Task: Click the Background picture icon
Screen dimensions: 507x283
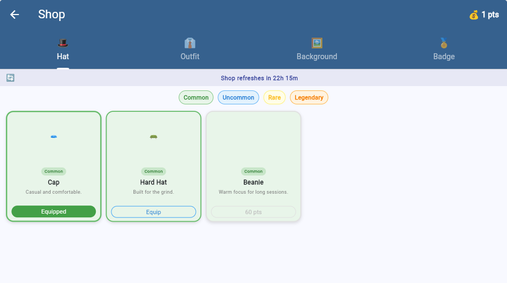Action: [x=316, y=43]
